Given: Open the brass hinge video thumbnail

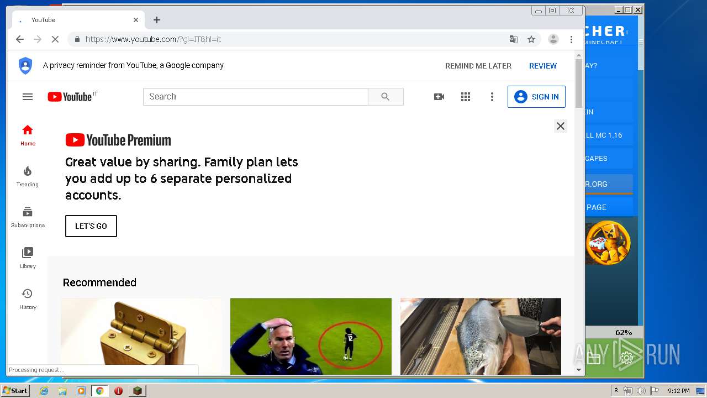Looking at the screenshot, I should pyautogui.click(x=141, y=336).
